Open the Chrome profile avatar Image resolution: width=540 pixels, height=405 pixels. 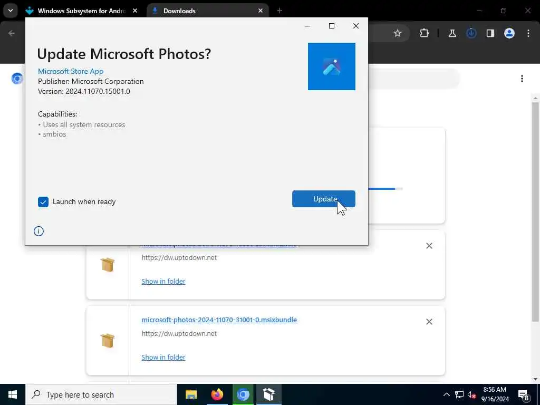pos(509,33)
